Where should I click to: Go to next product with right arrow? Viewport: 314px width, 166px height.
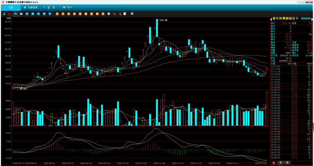[x=312, y=19]
